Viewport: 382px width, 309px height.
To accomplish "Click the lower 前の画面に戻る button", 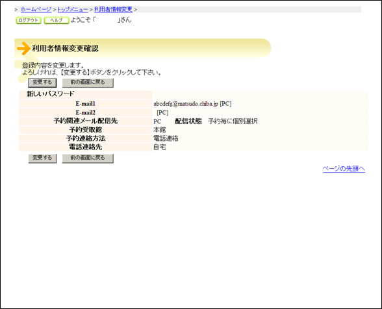I will click(88, 158).
